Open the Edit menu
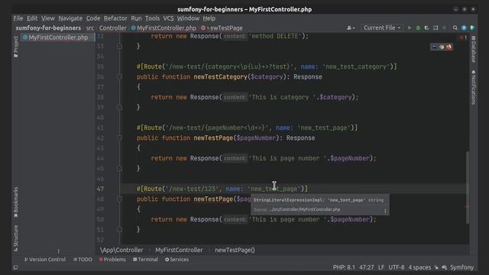The height and width of the screenshot is (275, 489). pyautogui.click(x=32, y=18)
